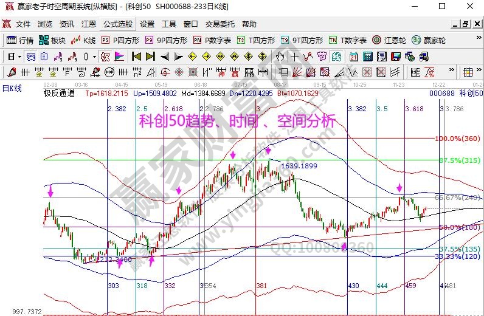484x316 pixels.
Task: Click the 1639.1899 price label on chart
Action: point(298,165)
